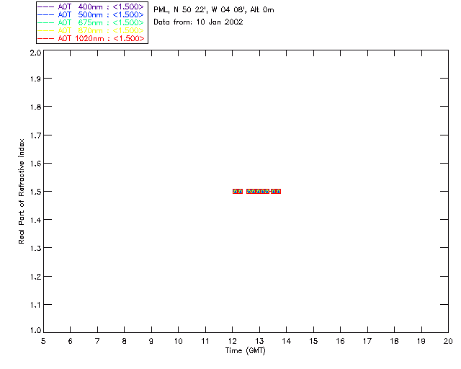This screenshot has height=369, width=461.
Task: Select the green AOT 675nm legend entry
Action: click(91, 22)
